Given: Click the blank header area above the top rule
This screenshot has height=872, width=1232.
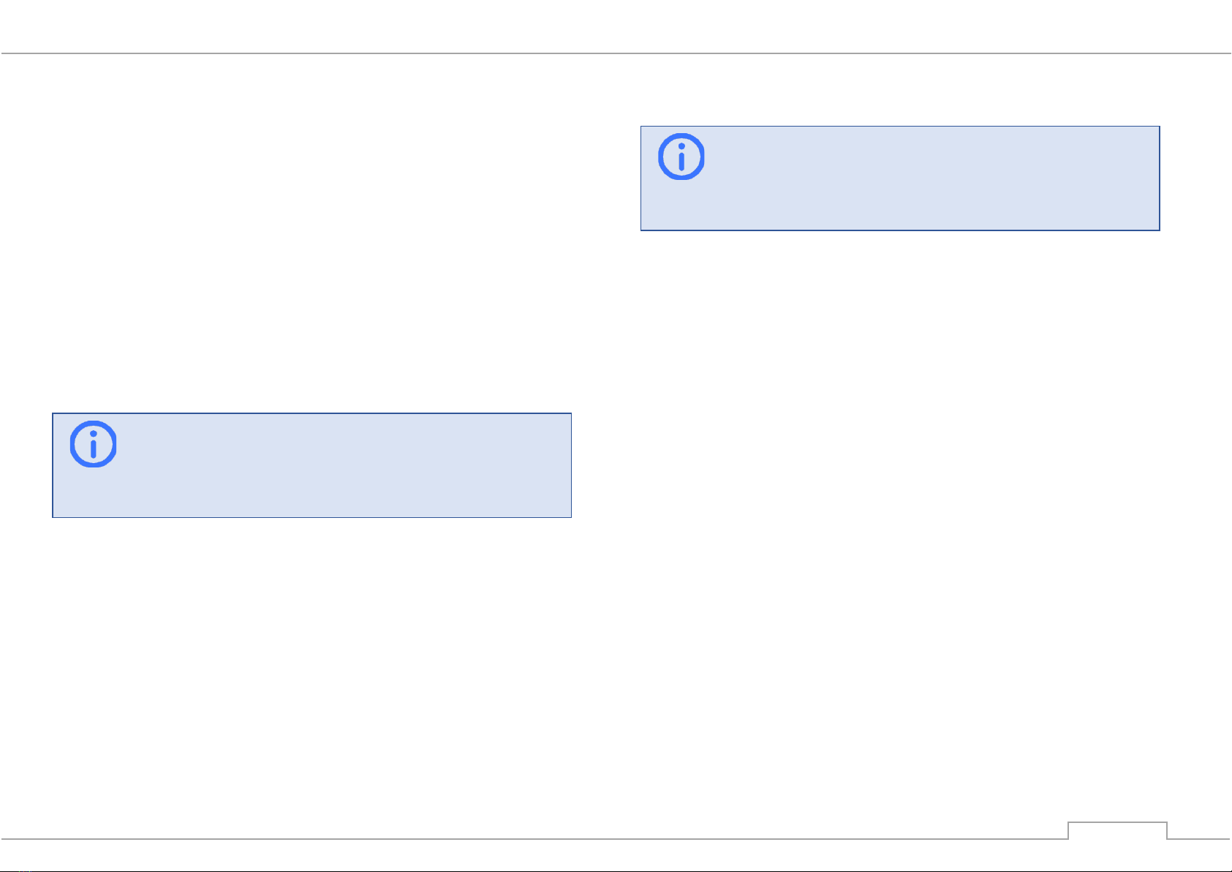Looking at the screenshot, I should point(616,26).
